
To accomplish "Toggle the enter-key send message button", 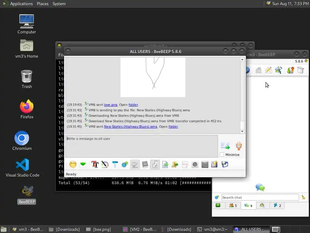I will pos(155,164).
